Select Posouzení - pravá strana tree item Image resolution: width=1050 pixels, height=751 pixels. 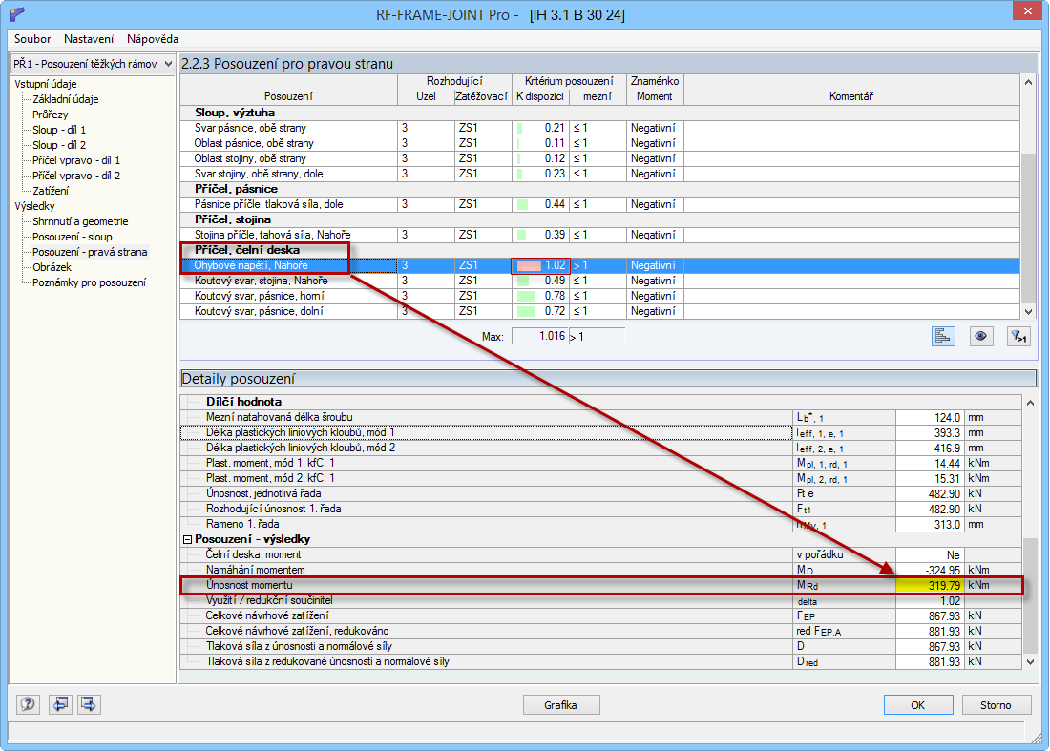coord(90,252)
